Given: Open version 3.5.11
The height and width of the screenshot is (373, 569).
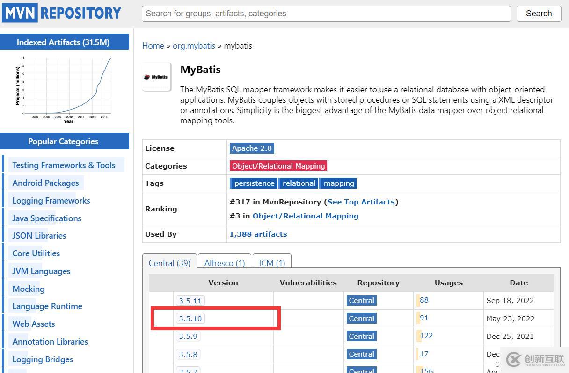Looking at the screenshot, I should pyautogui.click(x=190, y=301).
